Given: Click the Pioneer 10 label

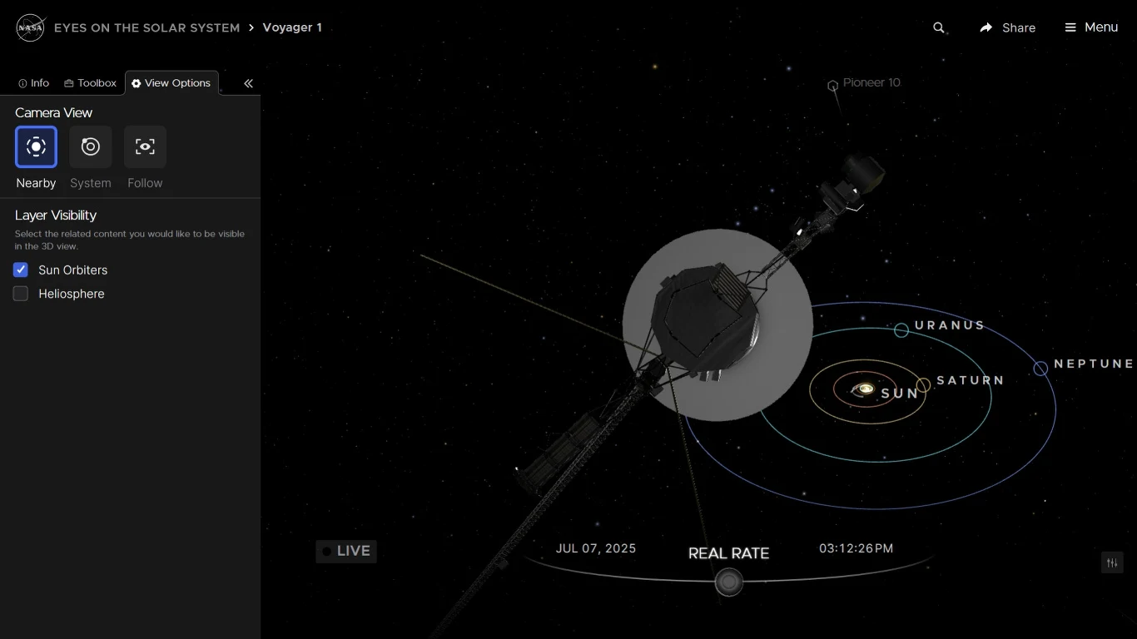Looking at the screenshot, I should [871, 82].
